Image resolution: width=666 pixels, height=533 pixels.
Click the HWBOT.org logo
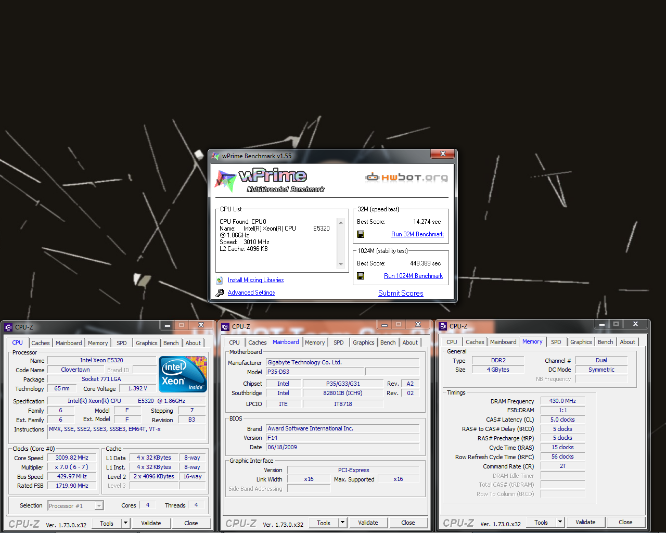point(406,177)
